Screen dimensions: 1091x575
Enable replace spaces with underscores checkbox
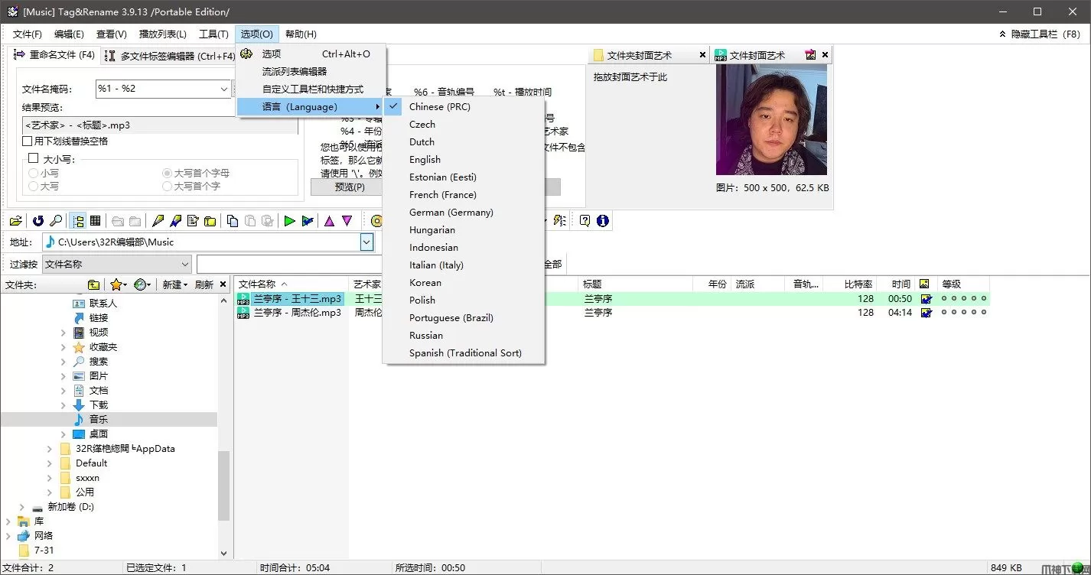click(x=28, y=141)
